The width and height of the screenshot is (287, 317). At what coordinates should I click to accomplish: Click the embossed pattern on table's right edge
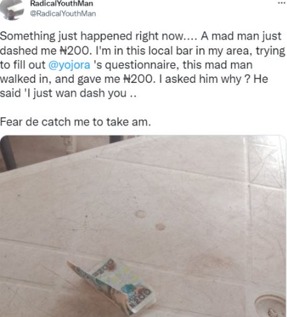point(265,162)
